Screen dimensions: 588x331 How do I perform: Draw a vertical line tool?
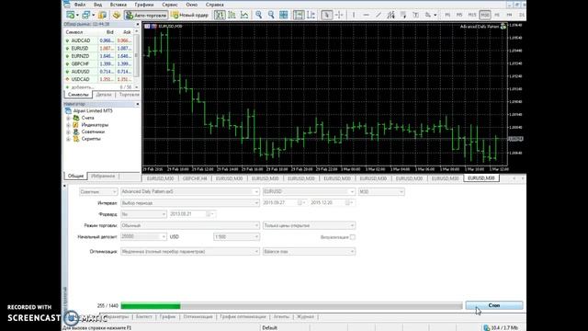tap(354, 15)
